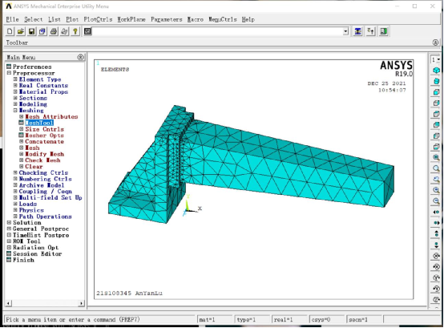Open the Plot menu
The height and width of the screenshot is (328, 444).
(72, 19)
